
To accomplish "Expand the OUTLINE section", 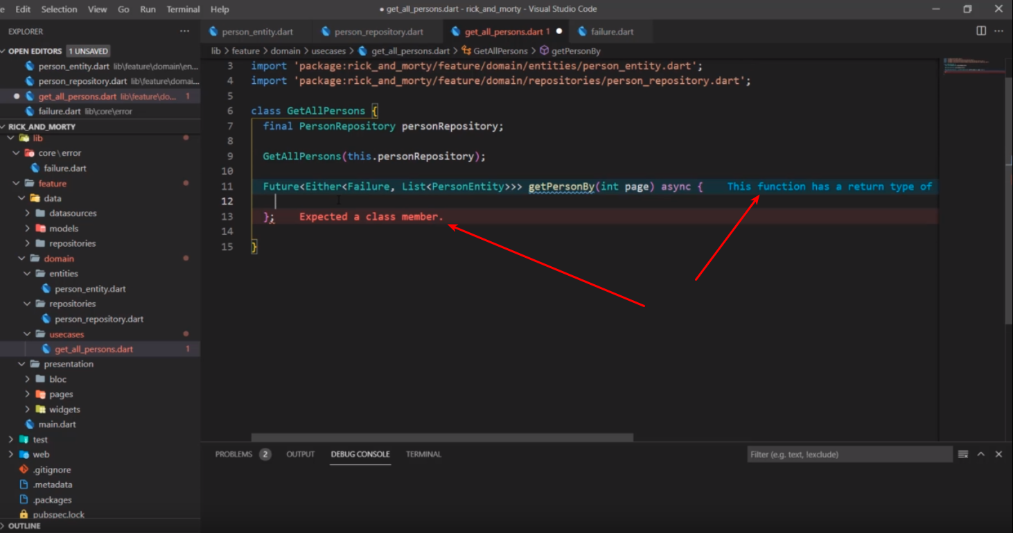I will coord(4,526).
